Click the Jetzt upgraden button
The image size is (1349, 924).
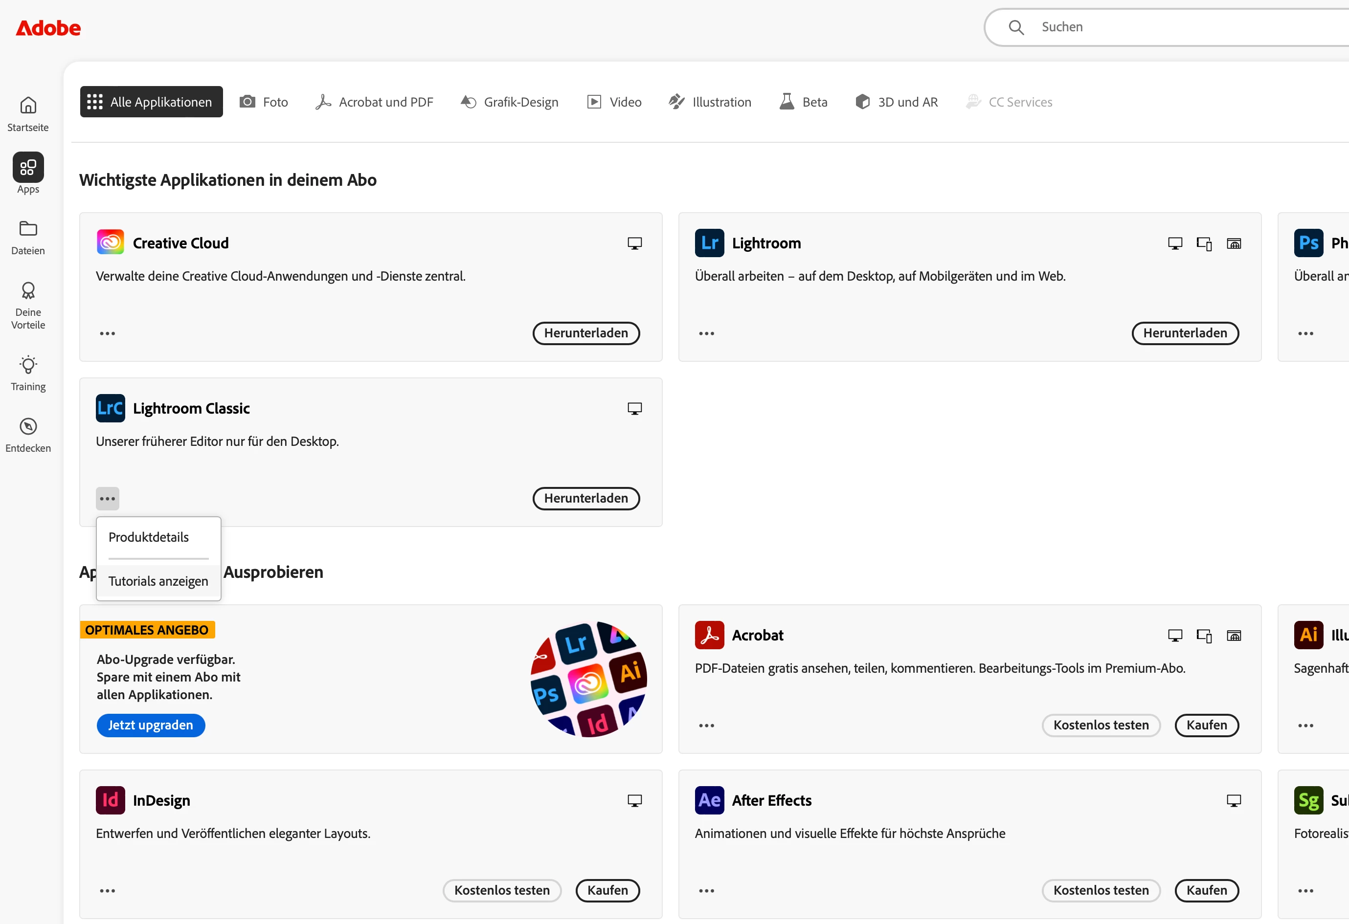click(x=151, y=726)
